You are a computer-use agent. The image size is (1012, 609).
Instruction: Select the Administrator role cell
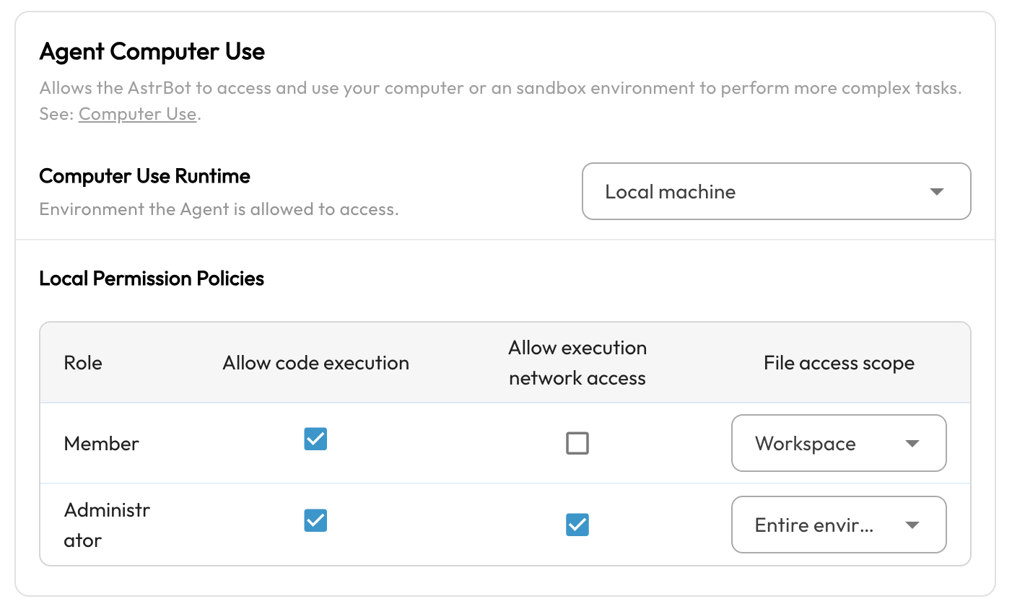click(x=107, y=525)
